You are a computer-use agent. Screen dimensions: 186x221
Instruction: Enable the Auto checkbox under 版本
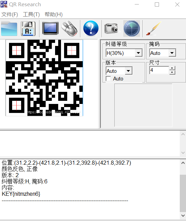[x=108, y=79]
